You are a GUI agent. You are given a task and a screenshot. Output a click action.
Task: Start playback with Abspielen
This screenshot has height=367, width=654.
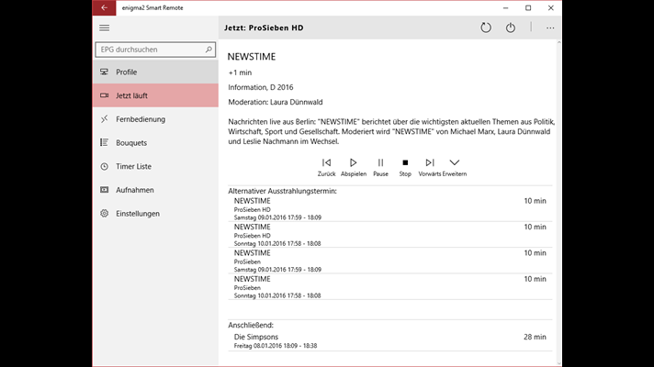354,168
